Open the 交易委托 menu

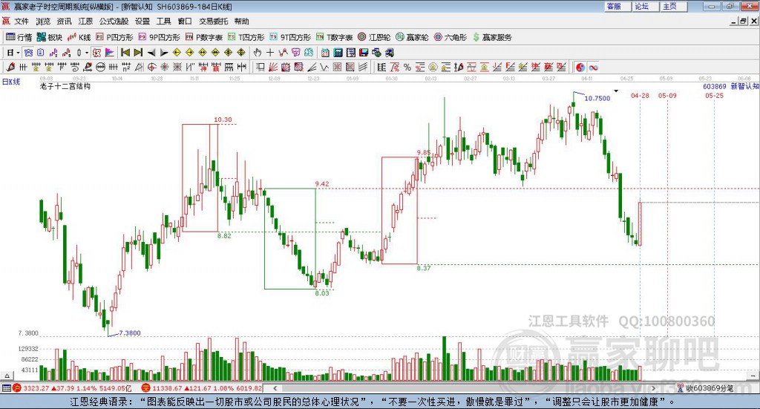click(213, 22)
